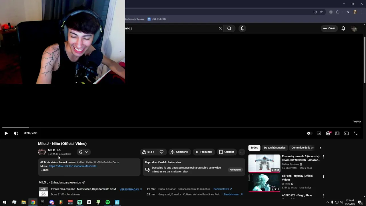The image size is (366, 206).
Task: Mute the video volume speaker icon
Action: (16, 133)
